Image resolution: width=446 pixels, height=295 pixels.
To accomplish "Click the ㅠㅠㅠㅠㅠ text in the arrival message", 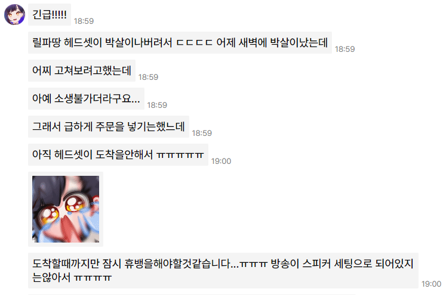I will click(x=180, y=156).
